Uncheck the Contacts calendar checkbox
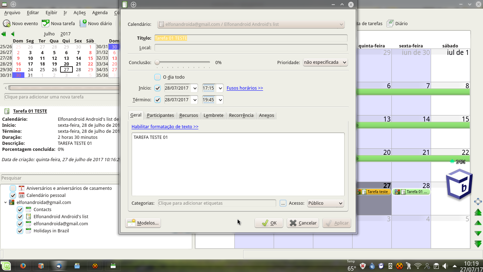This screenshot has width=483, height=272. point(20,210)
